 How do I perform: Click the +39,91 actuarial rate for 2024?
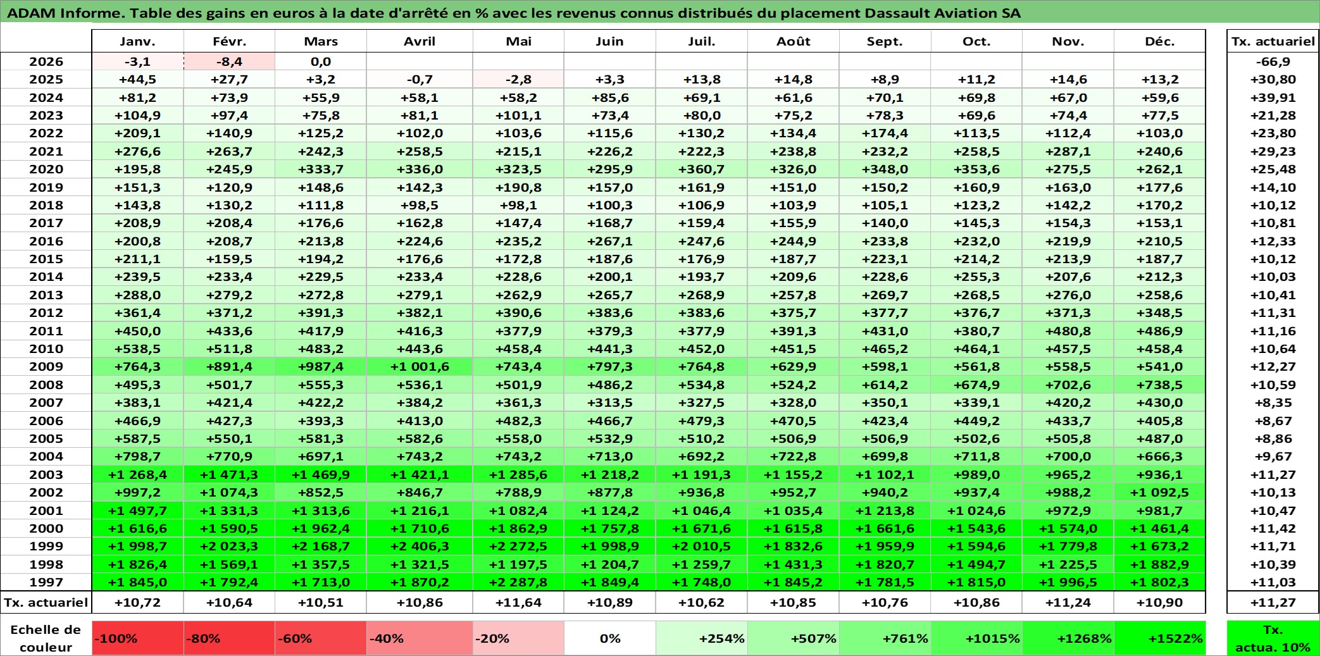[x=1273, y=97]
